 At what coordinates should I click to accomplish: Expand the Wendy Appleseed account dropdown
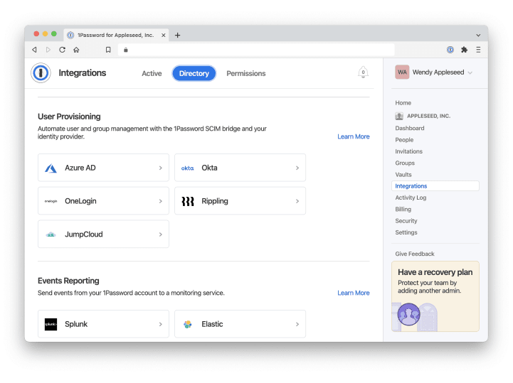tap(470, 72)
